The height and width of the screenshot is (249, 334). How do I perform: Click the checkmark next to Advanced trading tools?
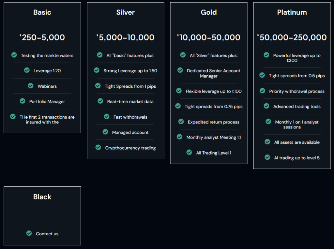pos(266,106)
